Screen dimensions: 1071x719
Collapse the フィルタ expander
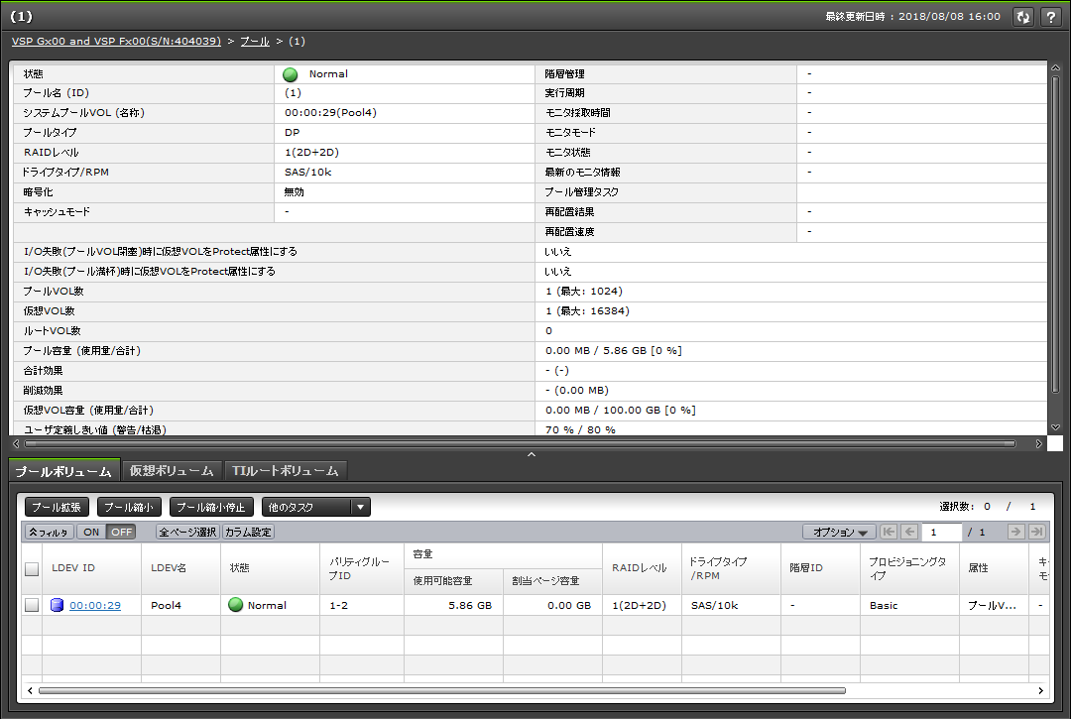click(x=49, y=533)
